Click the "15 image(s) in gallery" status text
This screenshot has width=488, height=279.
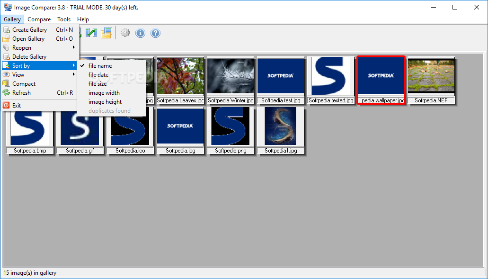[30, 273]
